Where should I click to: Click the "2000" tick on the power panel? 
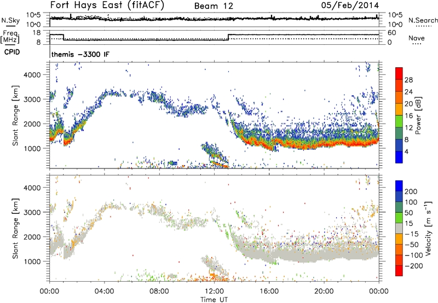(x=32, y=124)
